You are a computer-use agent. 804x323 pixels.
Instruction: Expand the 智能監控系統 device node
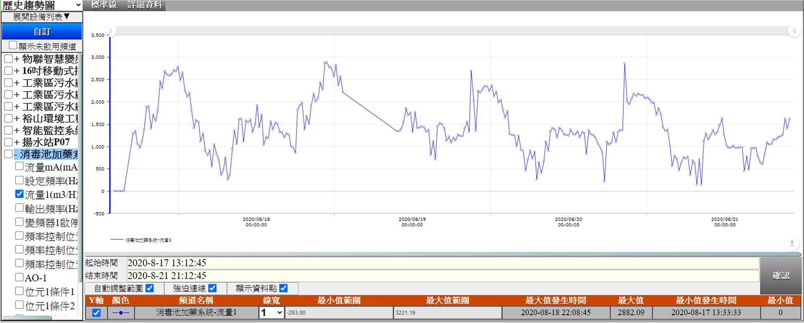(17, 131)
